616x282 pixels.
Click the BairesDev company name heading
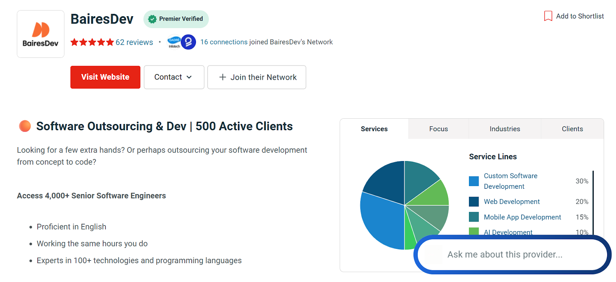point(102,19)
